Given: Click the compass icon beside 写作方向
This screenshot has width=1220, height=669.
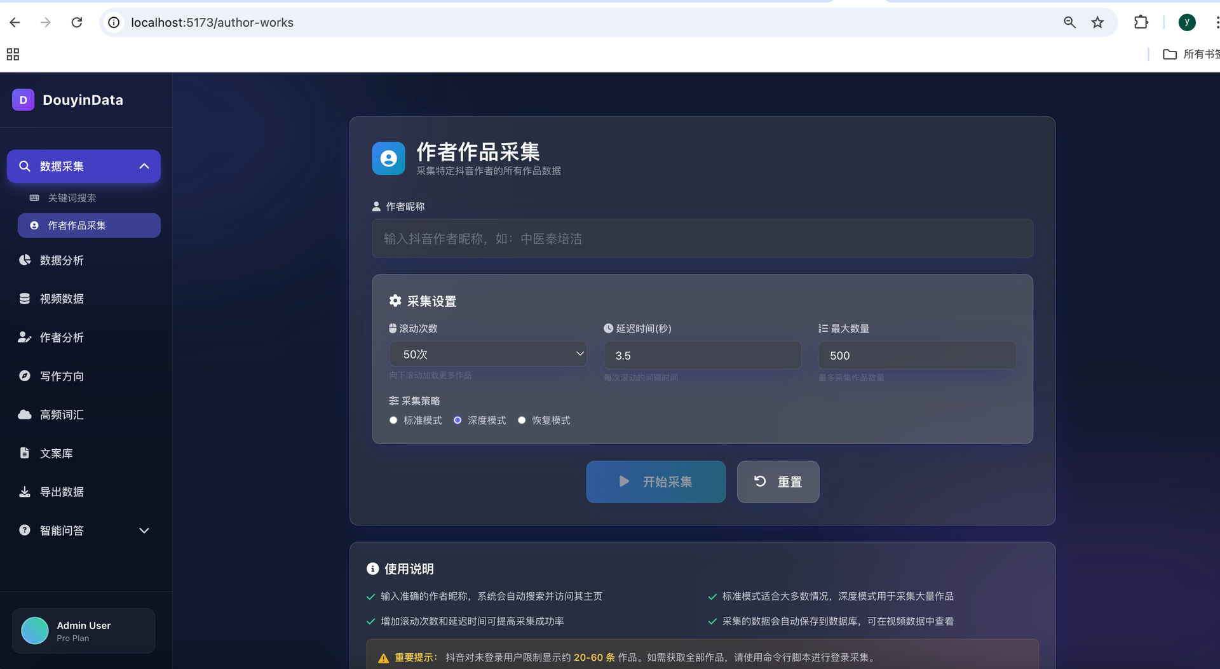Looking at the screenshot, I should pyautogui.click(x=25, y=376).
